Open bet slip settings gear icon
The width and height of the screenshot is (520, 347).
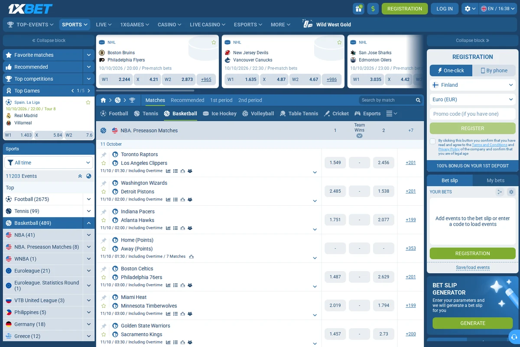511,192
